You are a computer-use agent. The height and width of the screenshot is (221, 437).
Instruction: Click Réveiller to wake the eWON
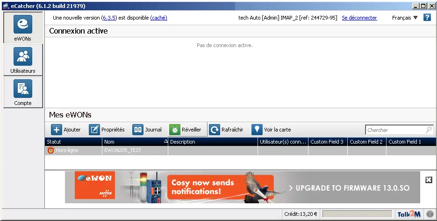click(187, 130)
